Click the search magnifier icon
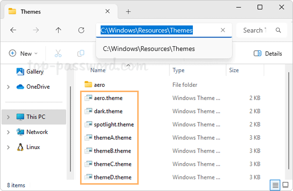293x191 pixels. click(278, 30)
